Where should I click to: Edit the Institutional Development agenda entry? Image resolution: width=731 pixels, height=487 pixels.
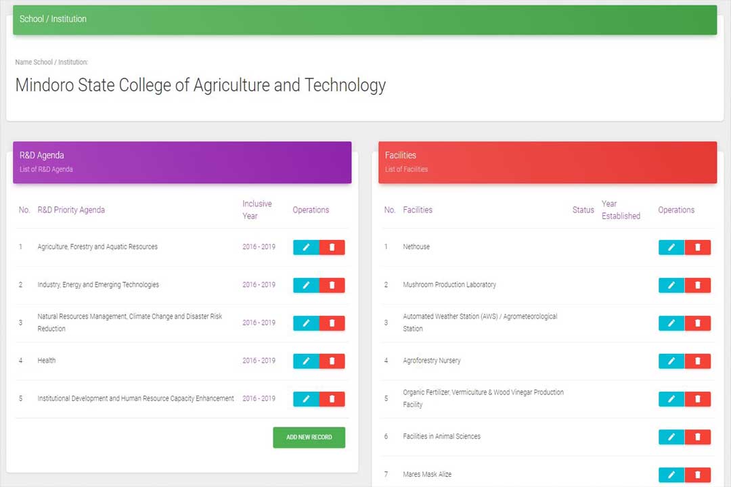(306, 399)
